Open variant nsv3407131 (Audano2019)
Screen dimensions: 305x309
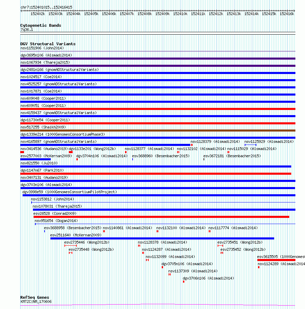point(44,177)
